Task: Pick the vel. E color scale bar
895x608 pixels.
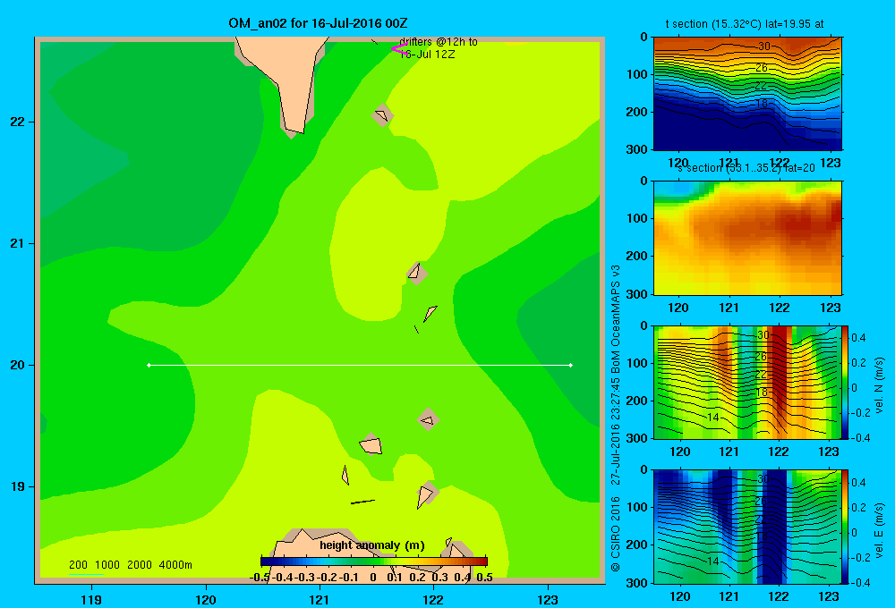Action: (x=845, y=527)
